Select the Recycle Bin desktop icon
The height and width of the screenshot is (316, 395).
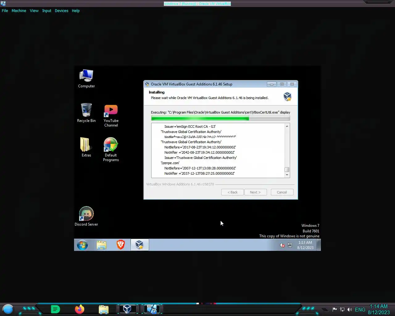86,113
